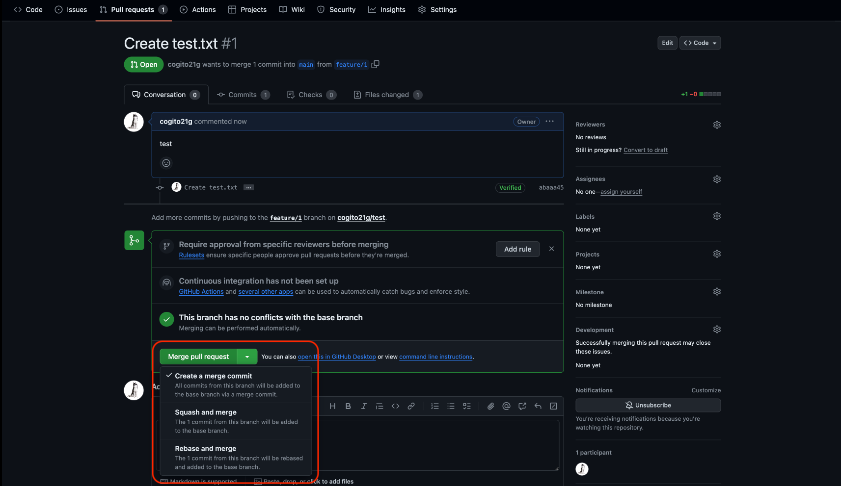
Task: Expand the commit message ellipsis for Create test.txt
Action: point(249,187)
